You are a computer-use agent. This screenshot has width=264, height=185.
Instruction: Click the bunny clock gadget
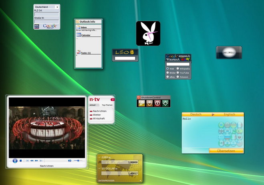click(148, 33)
